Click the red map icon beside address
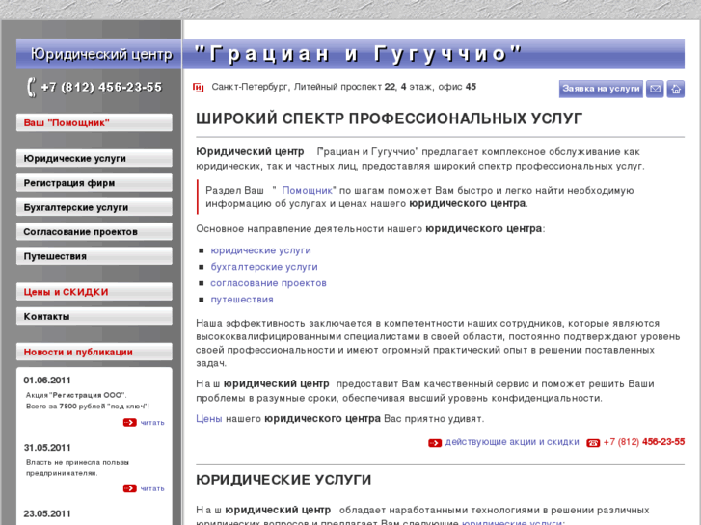 click(x=198, y=87)
